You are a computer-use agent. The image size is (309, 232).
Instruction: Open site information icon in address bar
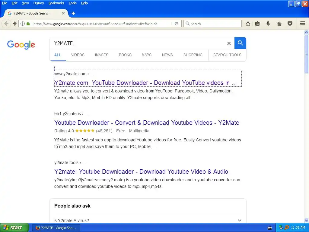click(x=23, y=24)
